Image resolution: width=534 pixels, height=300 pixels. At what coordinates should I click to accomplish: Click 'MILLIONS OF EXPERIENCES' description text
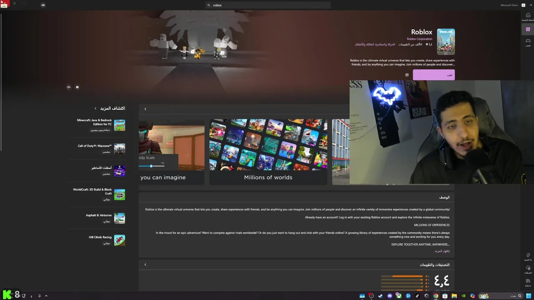click(x=432, y=225)
